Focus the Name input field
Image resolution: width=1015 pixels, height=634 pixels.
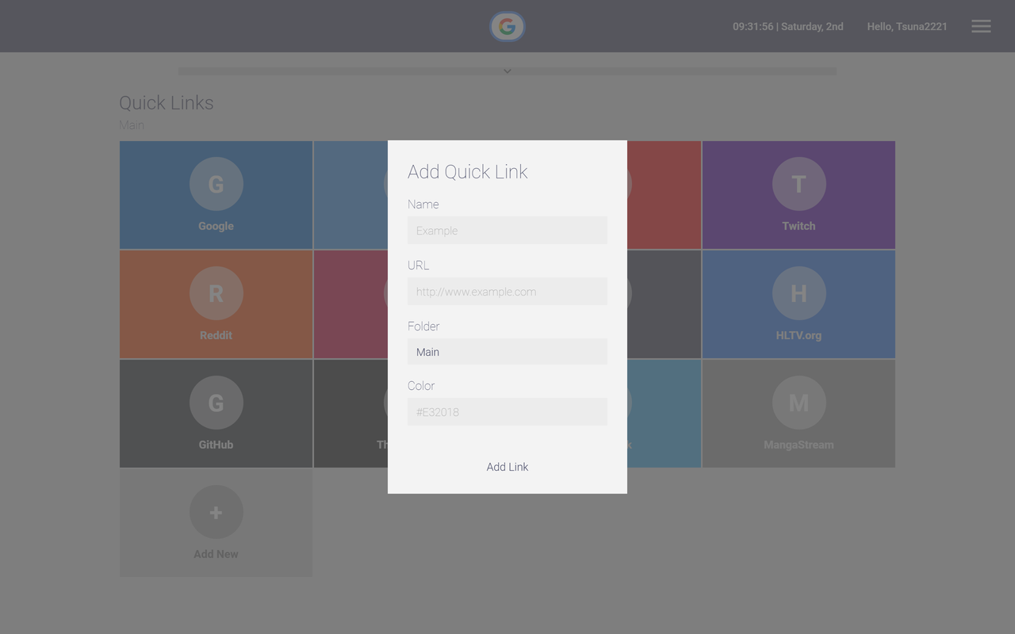pos(507,231)
